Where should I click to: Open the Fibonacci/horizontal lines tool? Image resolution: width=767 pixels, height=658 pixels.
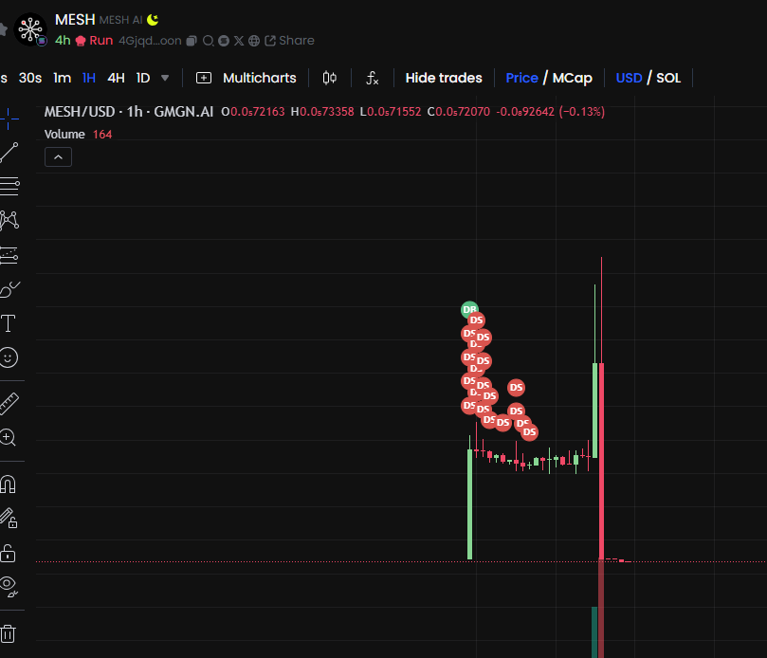pos(9,187)
